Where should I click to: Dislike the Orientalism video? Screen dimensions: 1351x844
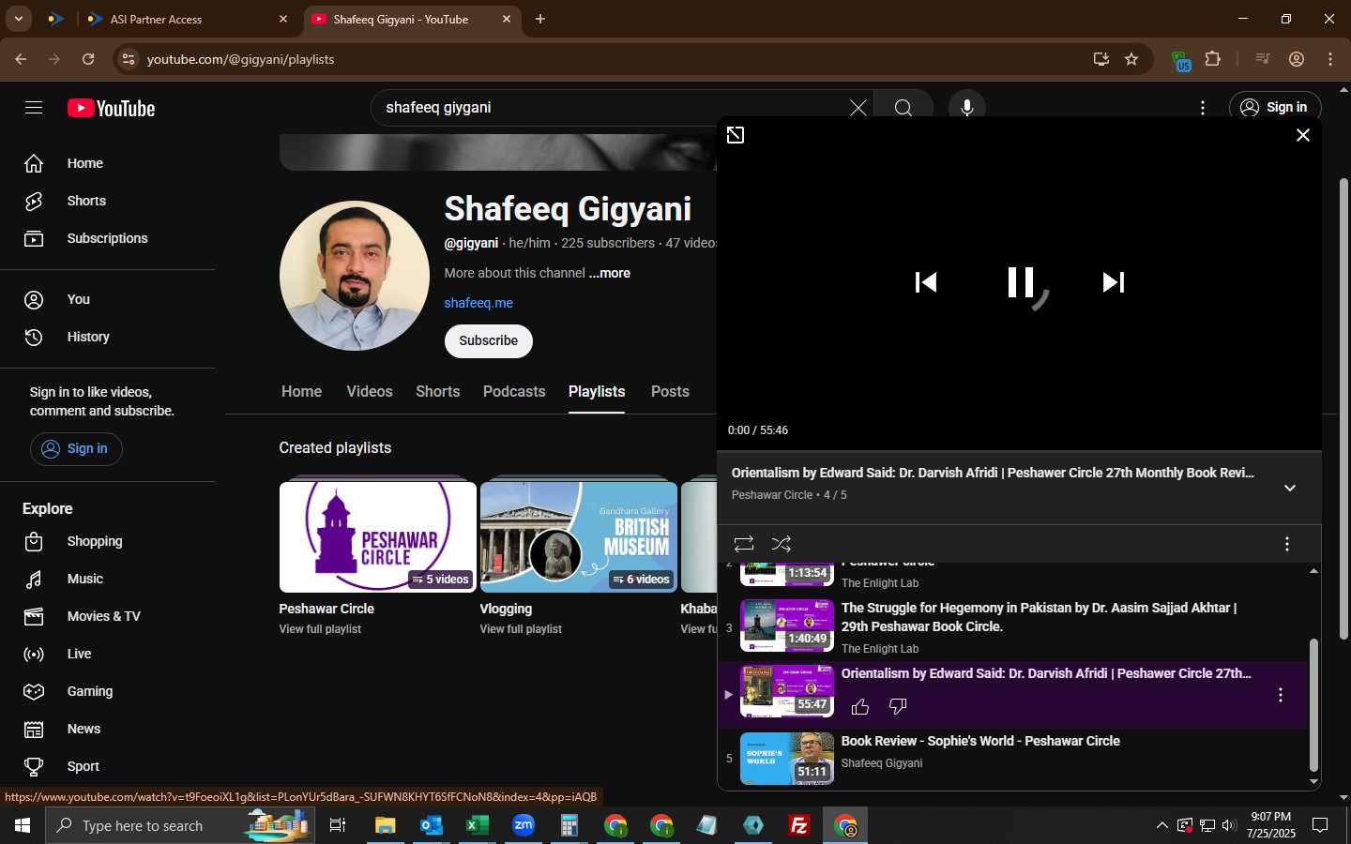coord(898,706)
